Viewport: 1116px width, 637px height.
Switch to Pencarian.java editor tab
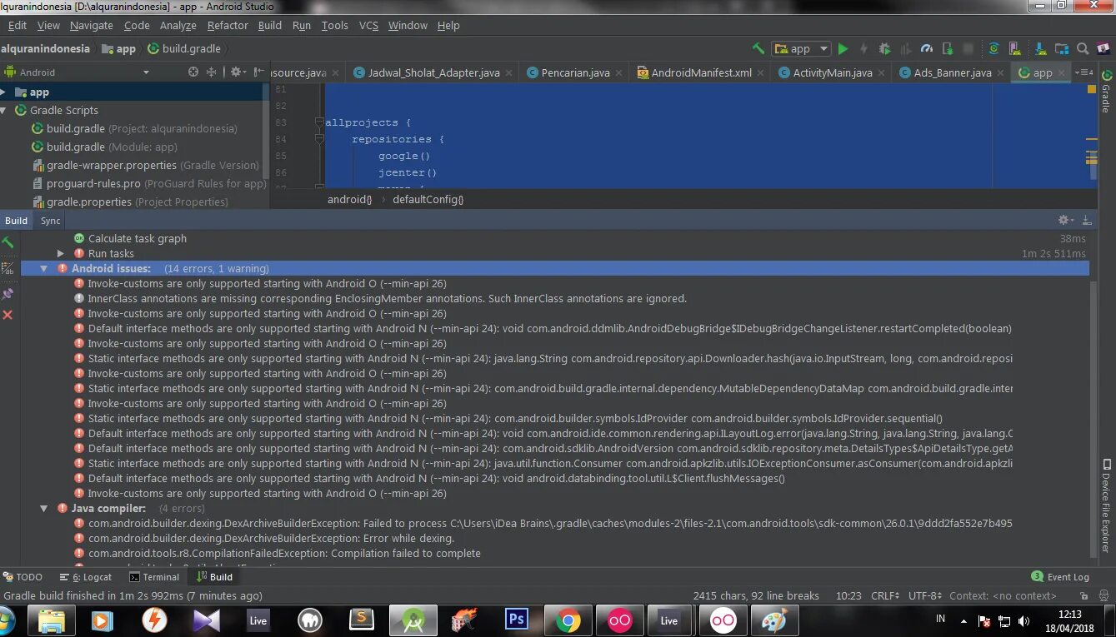(x=575, y=72)
